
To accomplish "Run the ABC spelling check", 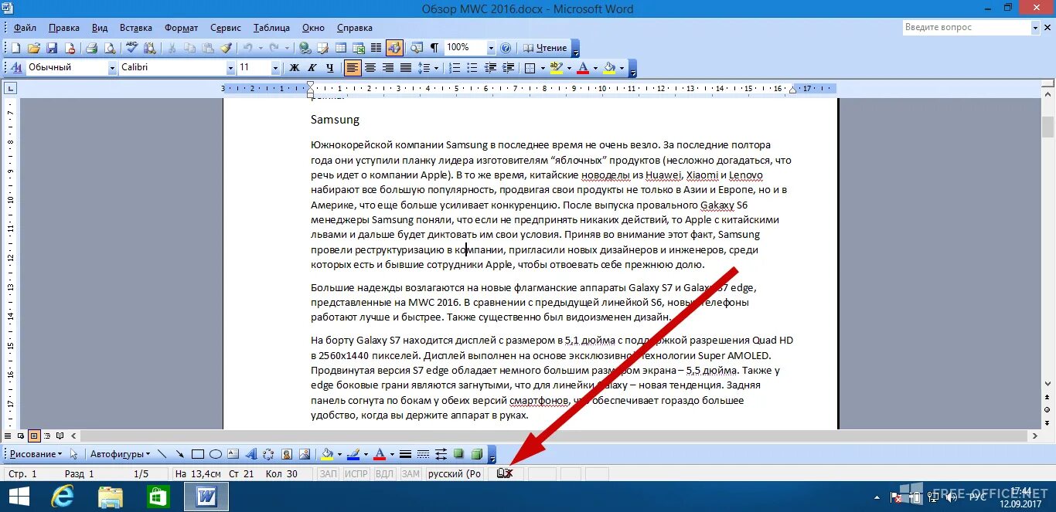I will (x=131, y=48).
